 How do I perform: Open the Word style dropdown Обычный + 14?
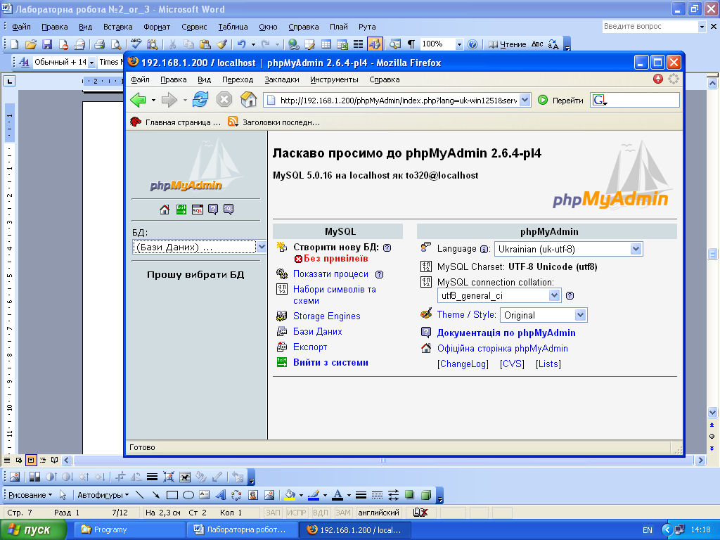click(x=92, y=62)
